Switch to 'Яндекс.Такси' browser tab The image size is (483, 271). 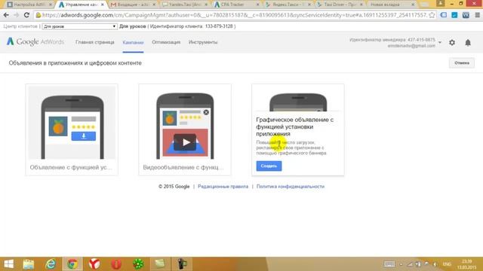(288, 5)
